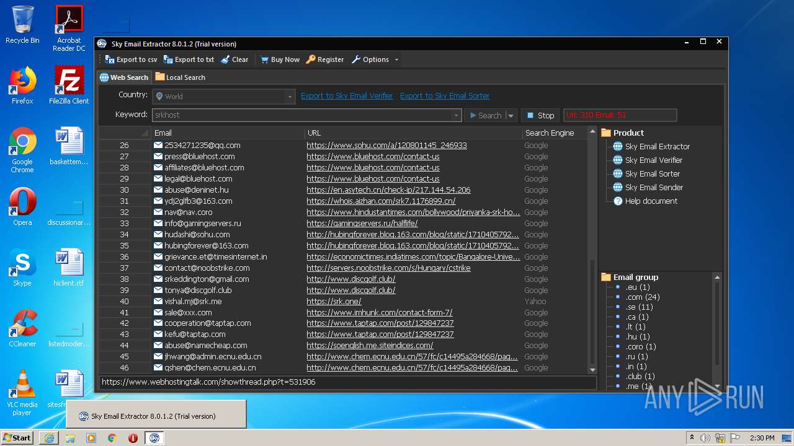
Task: Launch FileZilla Client desktop shortcut
Action: coord(69,85)
